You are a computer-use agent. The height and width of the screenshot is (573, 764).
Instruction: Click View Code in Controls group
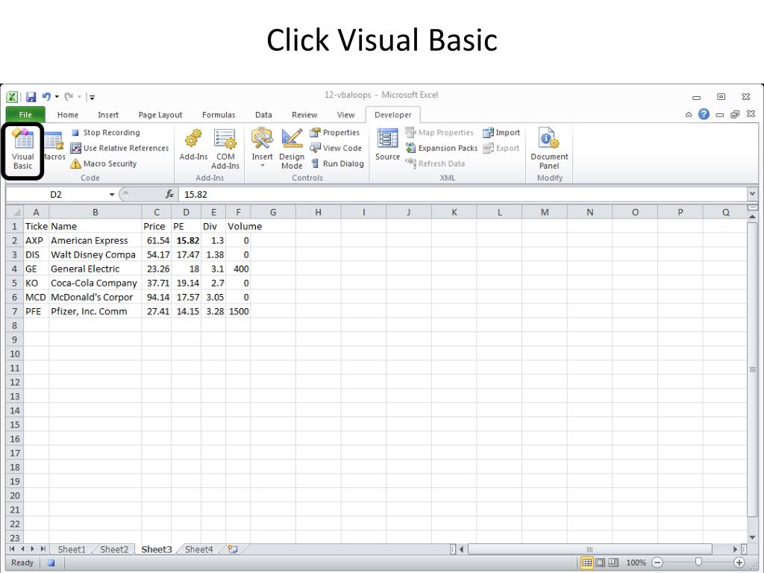tap(336, 148)
